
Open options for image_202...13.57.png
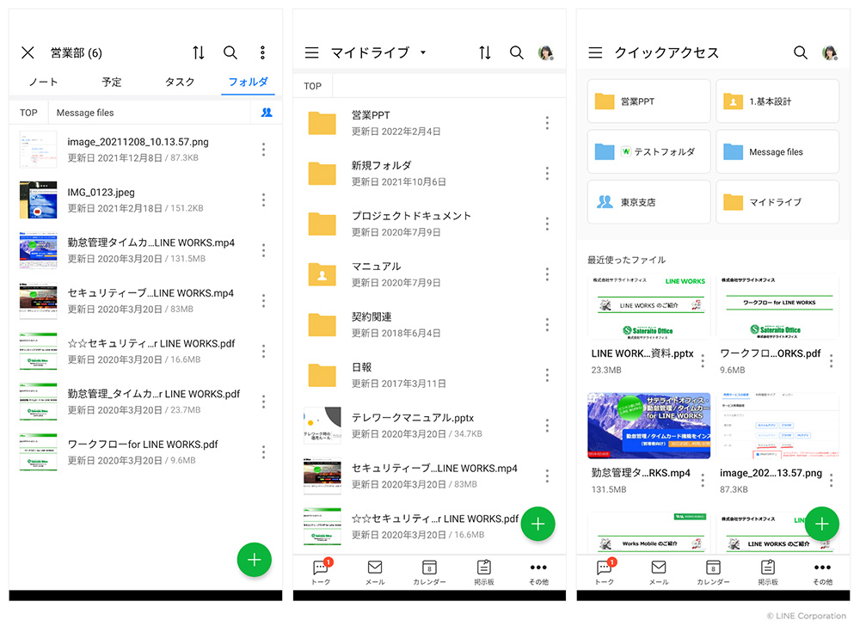(x=832, y=480)
